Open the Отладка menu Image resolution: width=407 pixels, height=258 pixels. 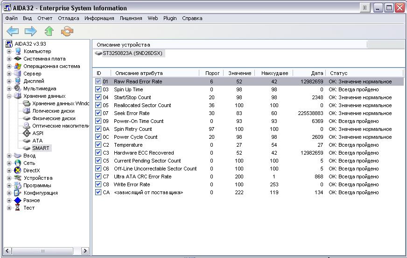(69, 18)
